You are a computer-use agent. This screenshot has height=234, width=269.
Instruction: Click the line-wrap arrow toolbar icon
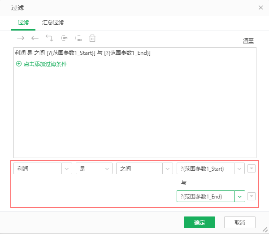(x=49, y=38)
